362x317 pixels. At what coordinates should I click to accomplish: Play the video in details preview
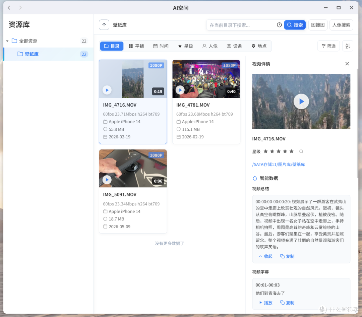pyautogui.click(x=301, y=101)
